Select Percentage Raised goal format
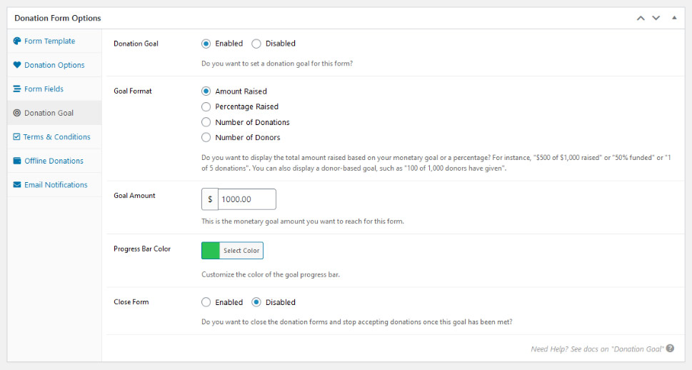The width and height of the screenshot is (692, 370). [x=206, y=107]
